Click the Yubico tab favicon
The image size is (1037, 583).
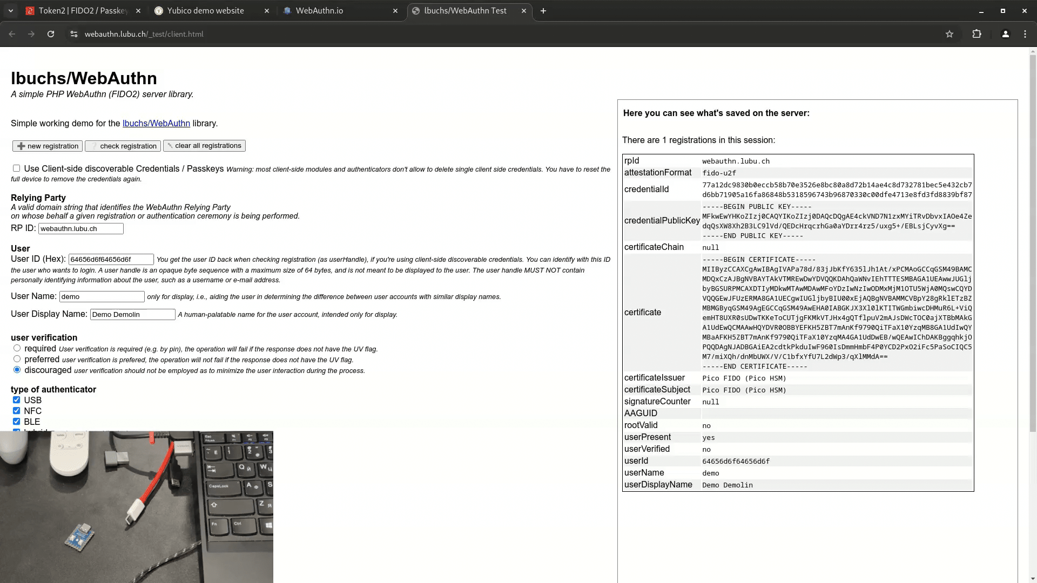coord(159,11)
